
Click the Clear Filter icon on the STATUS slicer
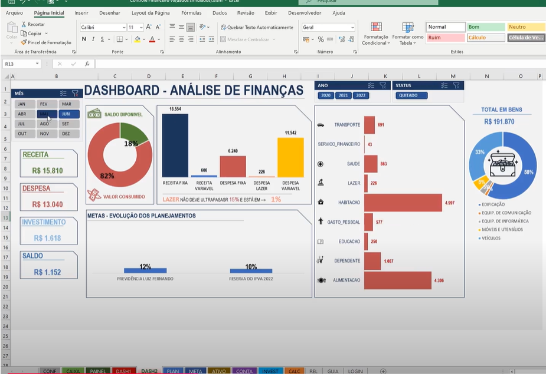(456, 86)
